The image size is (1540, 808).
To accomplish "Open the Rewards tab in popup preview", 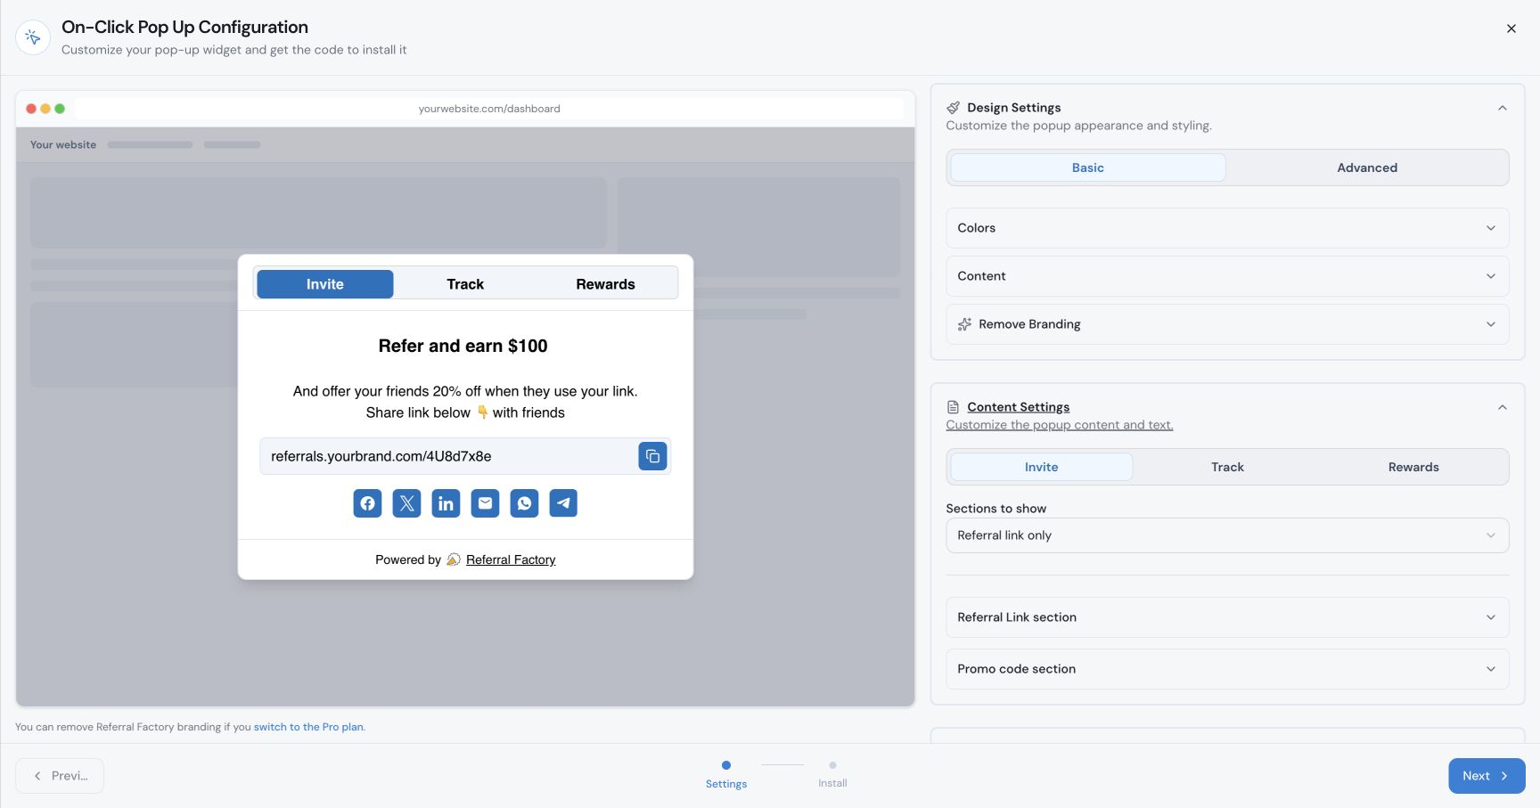I will click(x=605, y=284).
